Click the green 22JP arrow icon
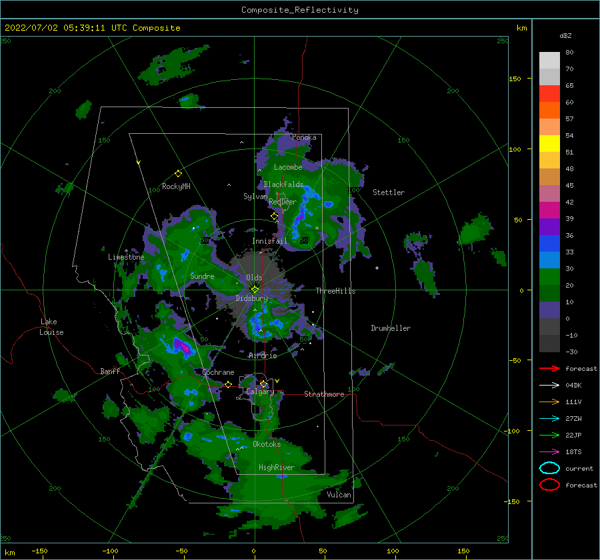This screenshot has width=600, height=560. click(549, 435)
